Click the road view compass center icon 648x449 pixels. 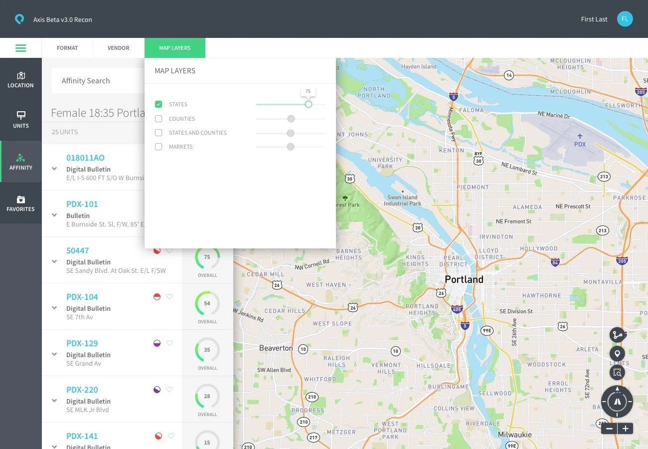617,402
